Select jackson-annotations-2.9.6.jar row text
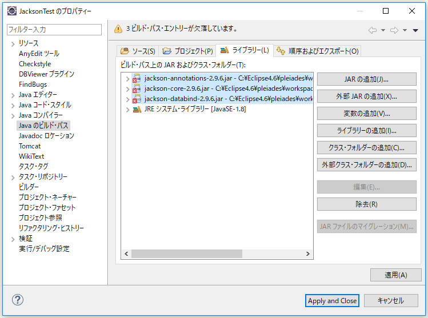The height and width of the screenshot is (318, 428). click(x=229, y=79)
